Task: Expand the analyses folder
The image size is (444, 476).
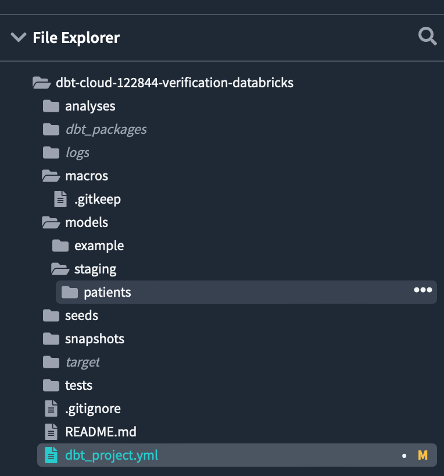Action: 90,106
